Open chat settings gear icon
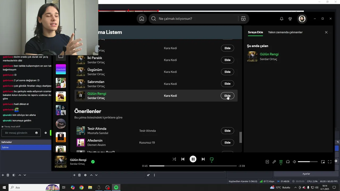The height and width of the screenshot is (191, 340). point(46,133)
